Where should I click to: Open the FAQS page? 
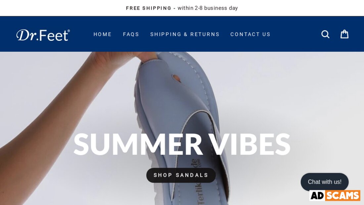click(131, 34)
